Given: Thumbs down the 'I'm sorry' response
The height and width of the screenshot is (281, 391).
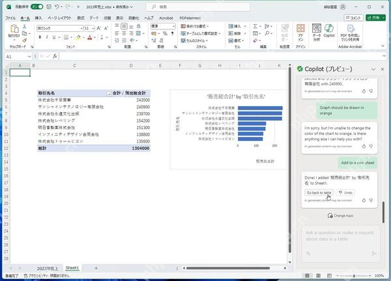Looking at the screenshot, I should (371, 146).
